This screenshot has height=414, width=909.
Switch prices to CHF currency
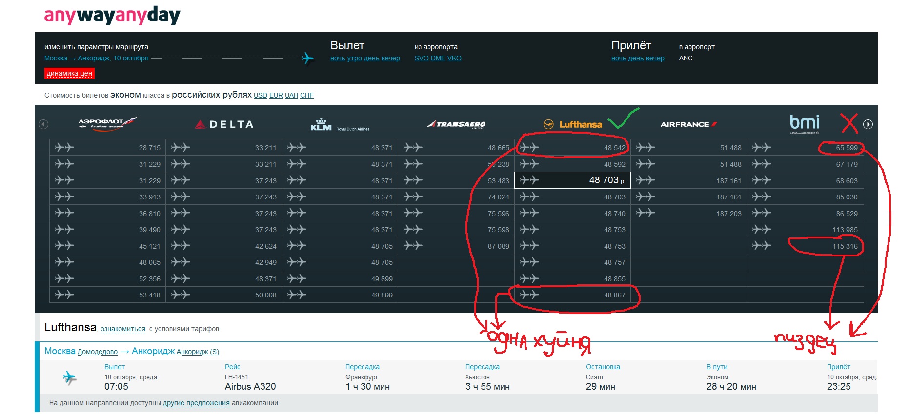point(307,96)
